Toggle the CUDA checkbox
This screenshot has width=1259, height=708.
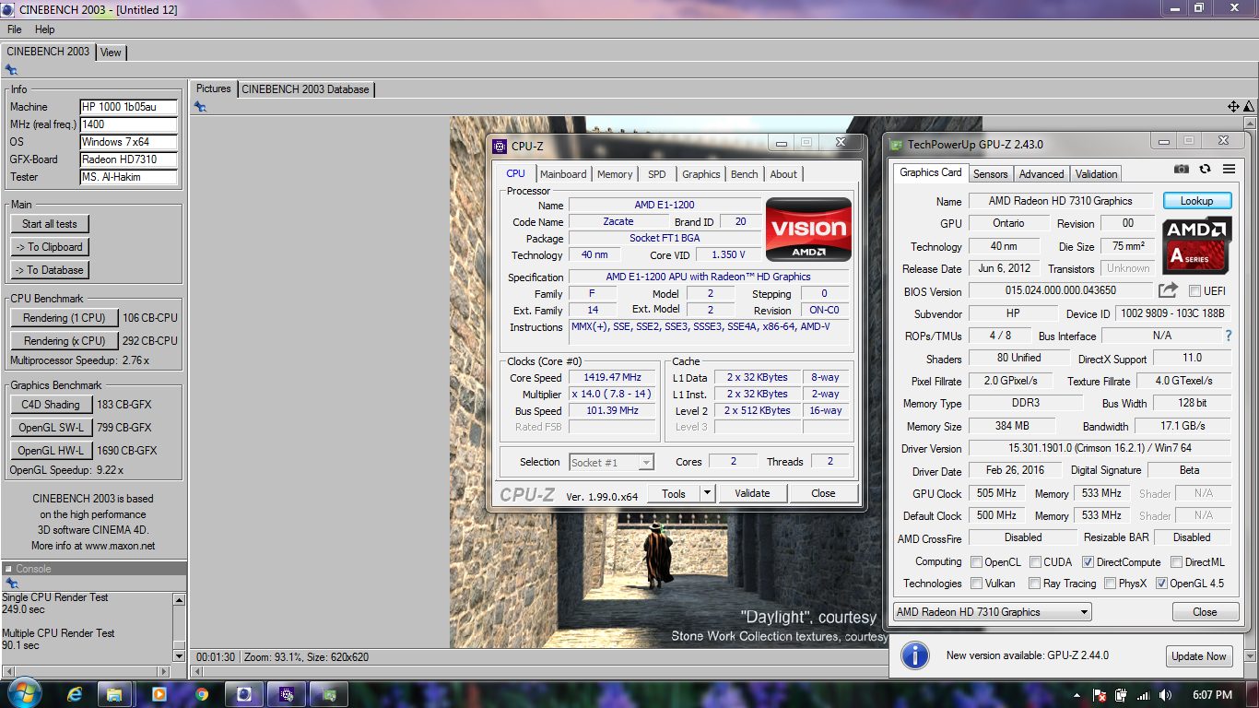pos(1035,561)
